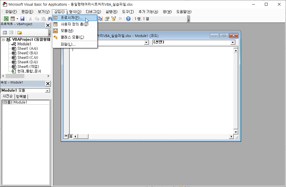
Task: Select Module1 in the project tree
Action: tap(24, 44)
